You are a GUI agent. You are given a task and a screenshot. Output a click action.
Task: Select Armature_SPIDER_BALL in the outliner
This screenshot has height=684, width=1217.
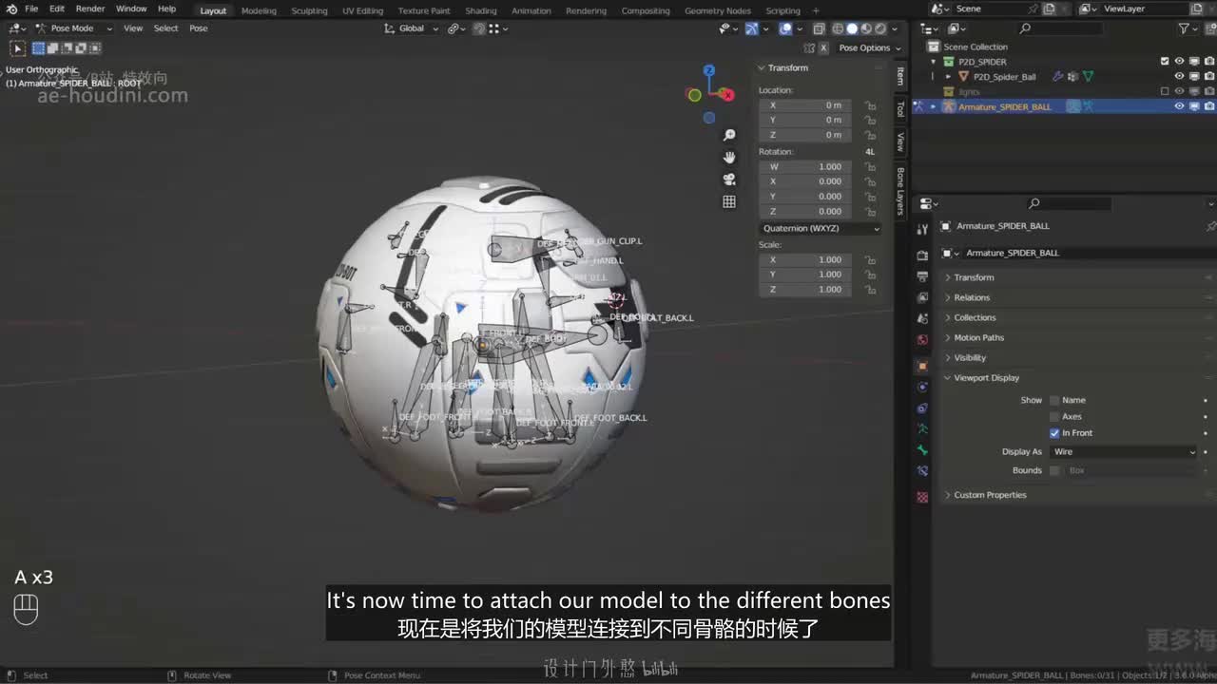click(x=1004, y=106)
